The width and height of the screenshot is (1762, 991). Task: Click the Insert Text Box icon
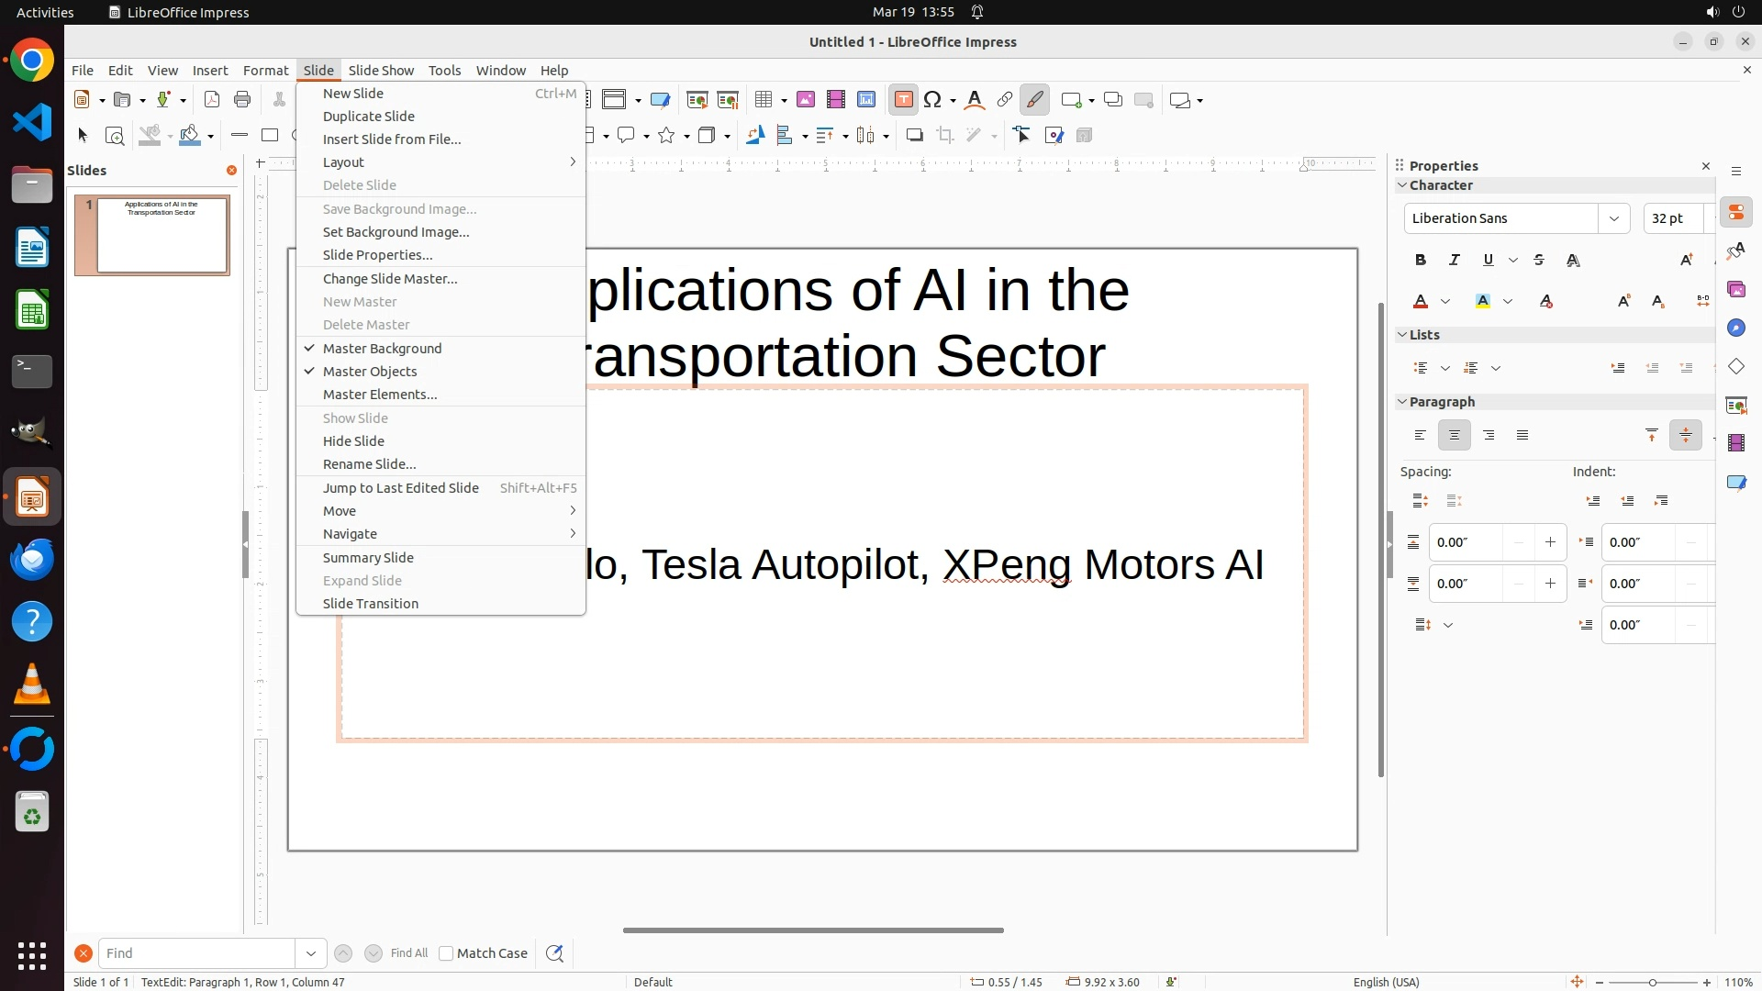903,100
